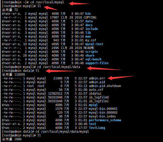Select the sql-bench directory name
This screenshot has width=163, height=142.
click(93, 59)
